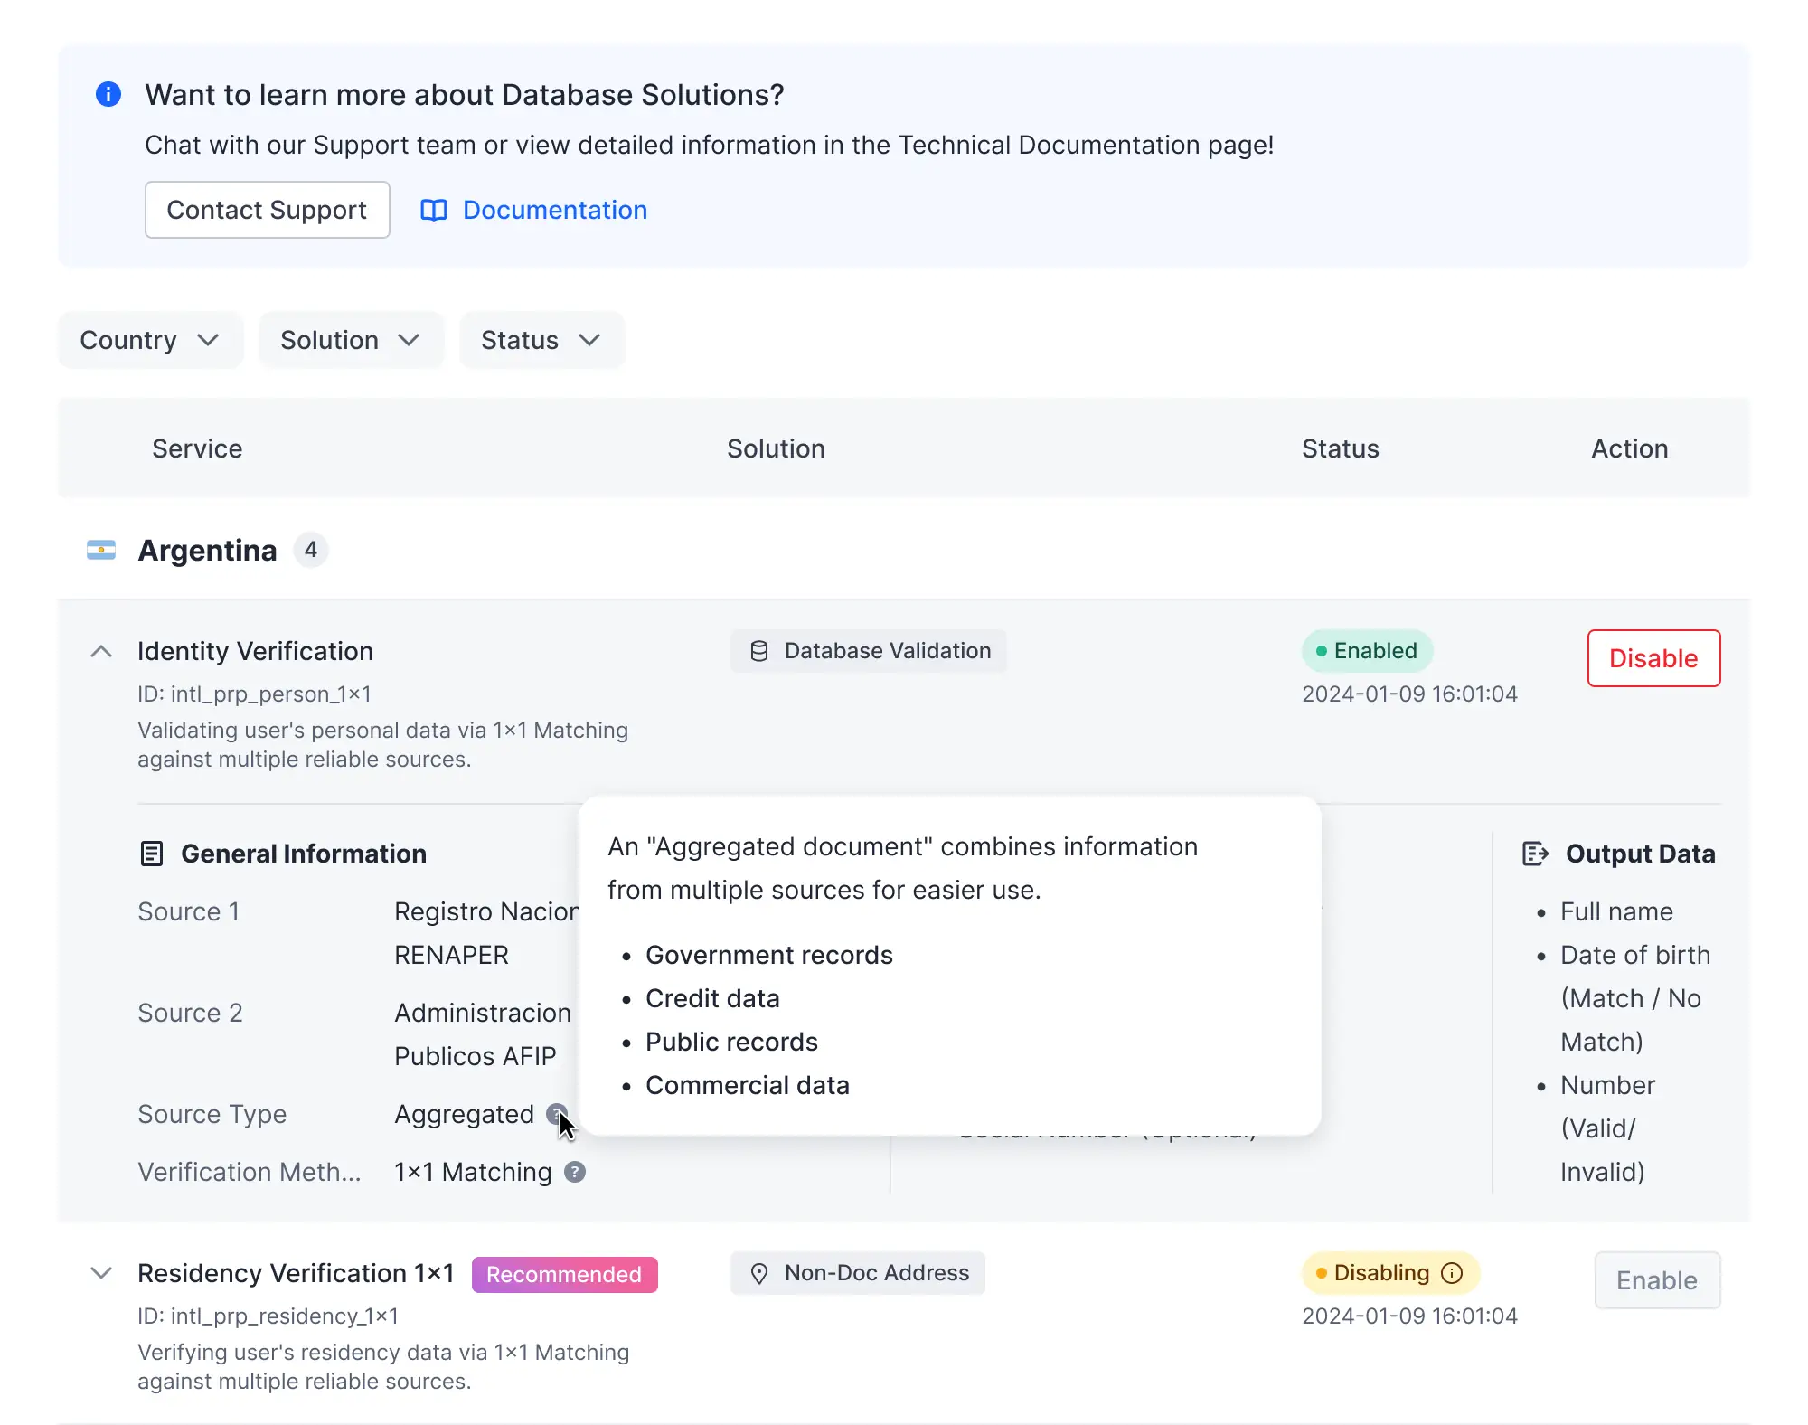Click the Argentina count badge
This screenshot has width=1808, height=1425.
(x=310, y=550)
